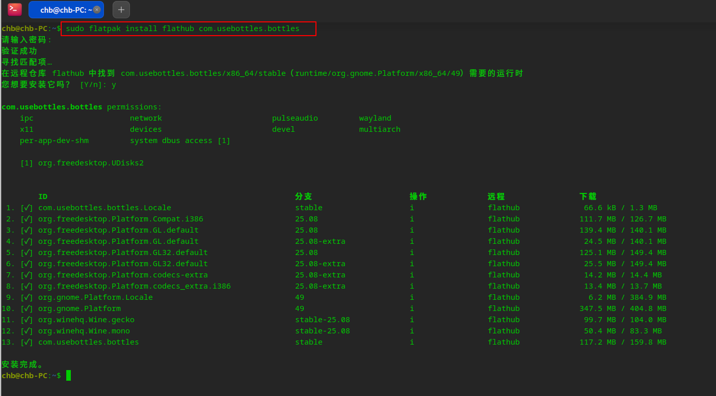Click the runtime/org.gnome.Platform/x86_64/49 text

[x=377, y=73]
